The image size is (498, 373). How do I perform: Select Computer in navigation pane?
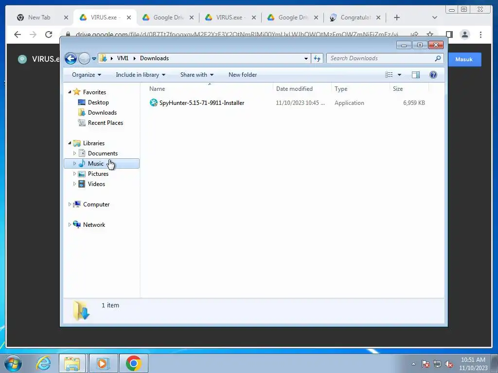(x=96, y=204)
